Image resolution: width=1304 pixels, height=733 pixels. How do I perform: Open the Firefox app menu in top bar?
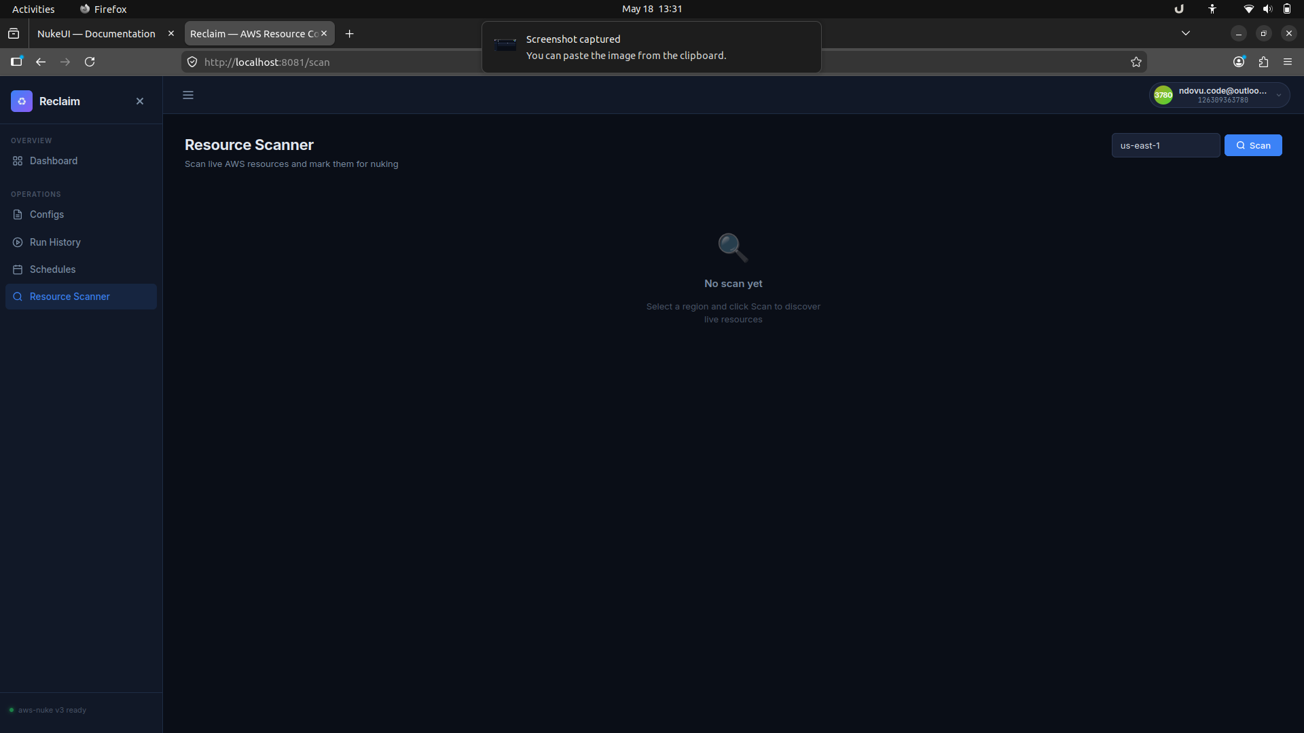[x=103, y=9]
